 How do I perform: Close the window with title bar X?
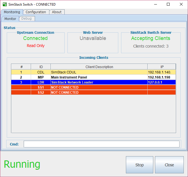point(181,5)
